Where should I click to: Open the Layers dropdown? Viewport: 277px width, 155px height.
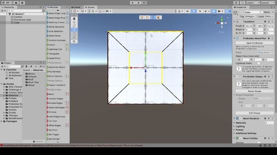click(253, 3)
